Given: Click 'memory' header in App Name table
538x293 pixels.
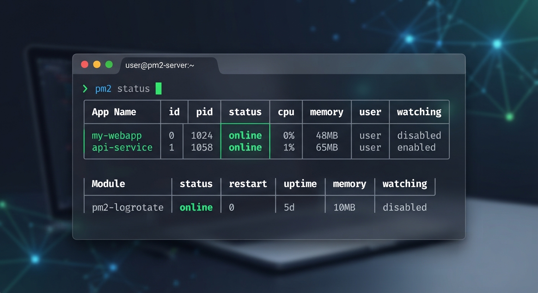Looking at the screenshot, I should pos(327,112).
